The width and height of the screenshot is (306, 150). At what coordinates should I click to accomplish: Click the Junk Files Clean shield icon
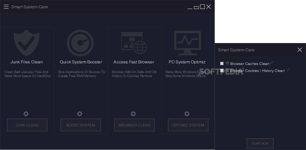27,43
